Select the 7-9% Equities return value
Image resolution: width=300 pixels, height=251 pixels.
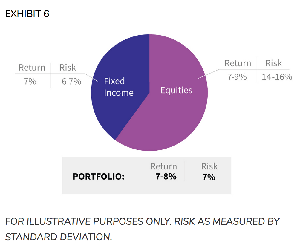[x=237, y=77]
